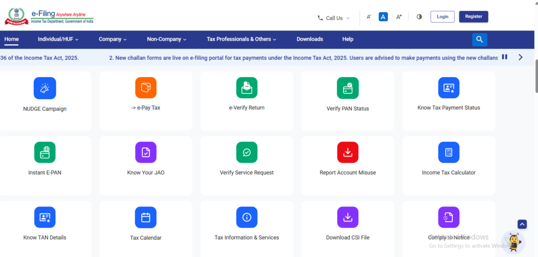Open the Call Us dropdown
Screen dimensions: 538x257
click(x=334, y=18)
